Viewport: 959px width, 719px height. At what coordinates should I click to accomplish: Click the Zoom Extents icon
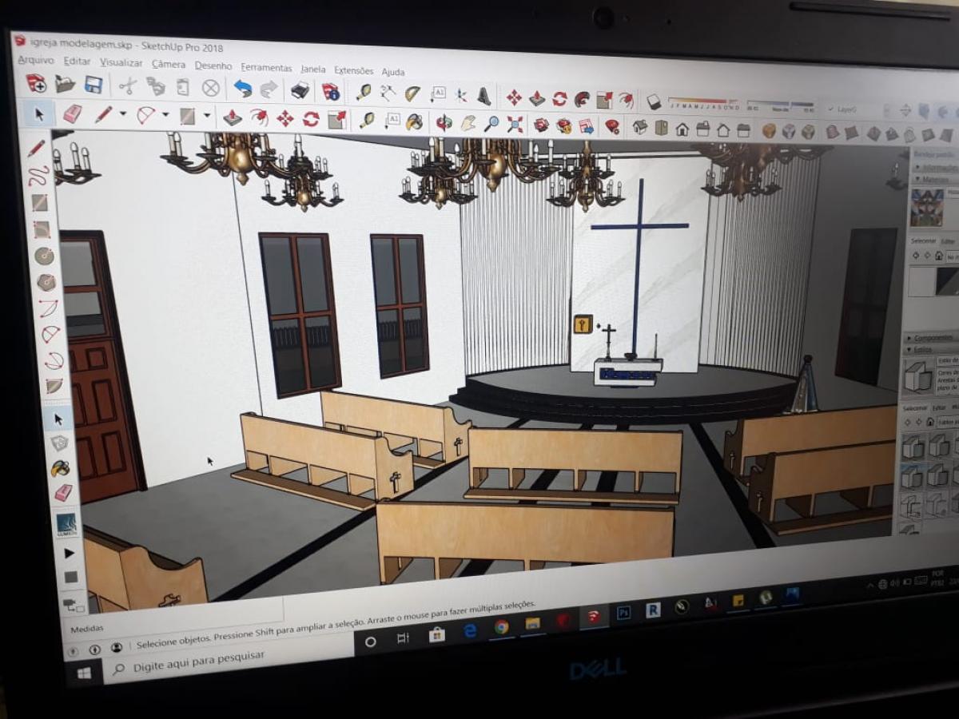(515, 125)
